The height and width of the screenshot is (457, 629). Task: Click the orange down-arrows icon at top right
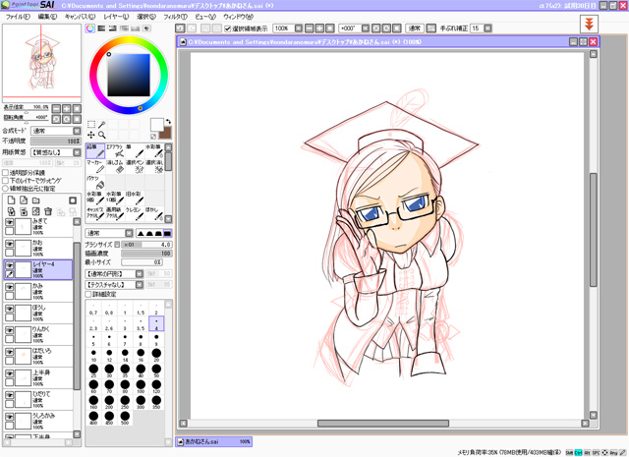tap(589, 24)
